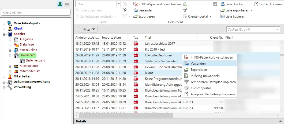Viewport: 284px width, 124px height.
Task: Select Risikobeurteilung vom 28.03.2023 row title
Action: pyautogui.click(x=169, y=108)
